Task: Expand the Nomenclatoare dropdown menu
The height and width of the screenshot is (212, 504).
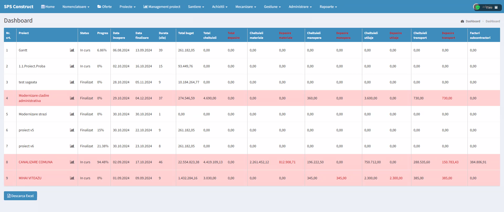Action: tap(76, 7)
